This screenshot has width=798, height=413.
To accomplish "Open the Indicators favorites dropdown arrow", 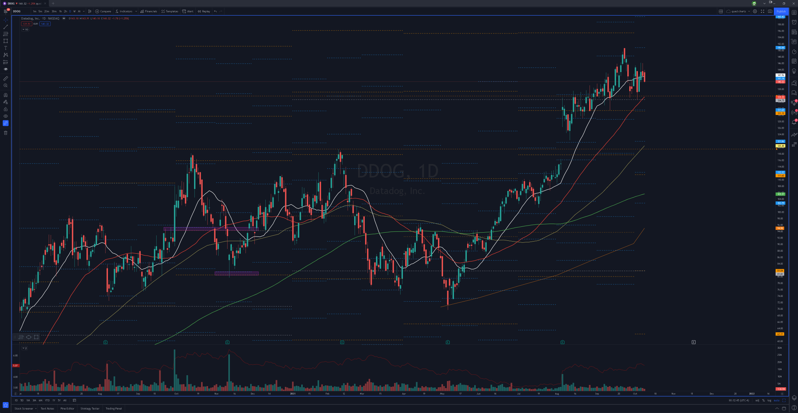I will tap(136, 11).
